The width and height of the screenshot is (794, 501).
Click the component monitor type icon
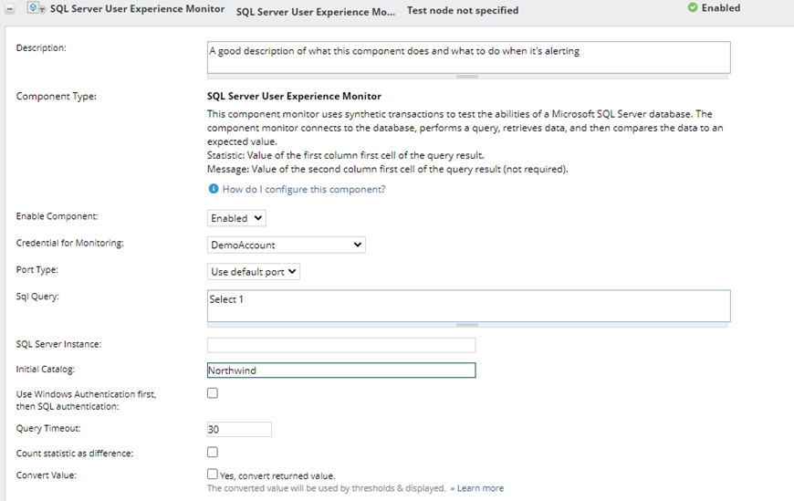36,9
